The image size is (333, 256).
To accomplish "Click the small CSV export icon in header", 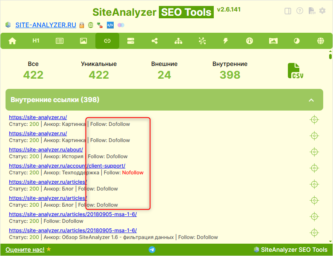I will pyautogui.click(x=312, y=11).
